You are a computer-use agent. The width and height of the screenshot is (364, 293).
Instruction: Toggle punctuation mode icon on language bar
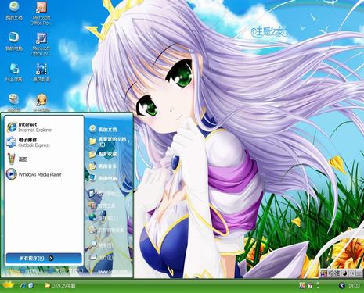351,273
